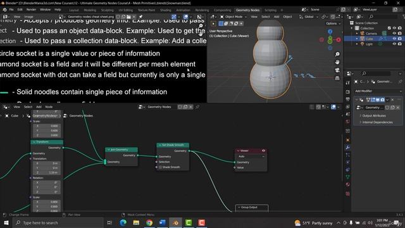Open the viewport Options dropdown
This screenshot has width=405, height=228.
(x=333, y=23)
